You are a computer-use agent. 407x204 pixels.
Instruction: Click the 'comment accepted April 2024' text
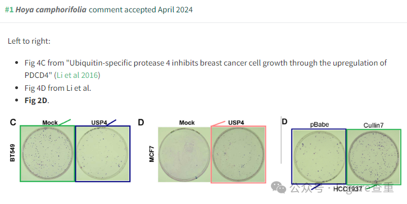pyautogui.click(x=141, y=10)
